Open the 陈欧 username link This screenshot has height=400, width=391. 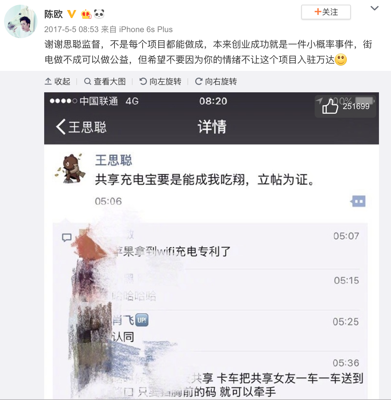tap(54, 14)
